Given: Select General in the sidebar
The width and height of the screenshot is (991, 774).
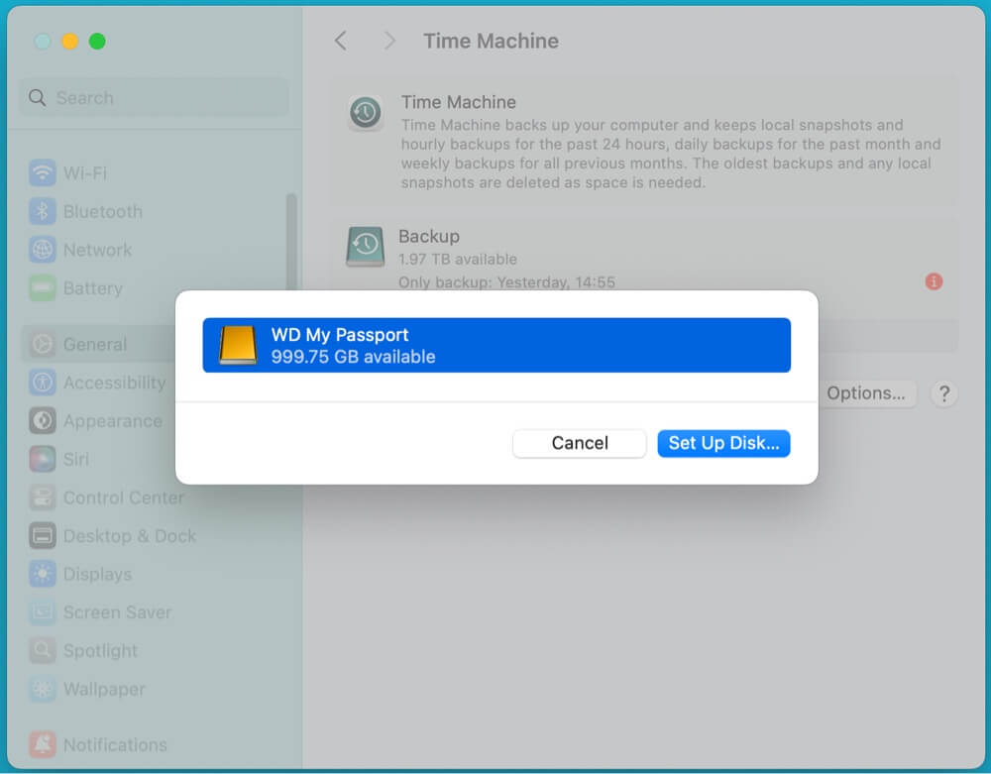Looking at the screenshot, I should (94, 345).
